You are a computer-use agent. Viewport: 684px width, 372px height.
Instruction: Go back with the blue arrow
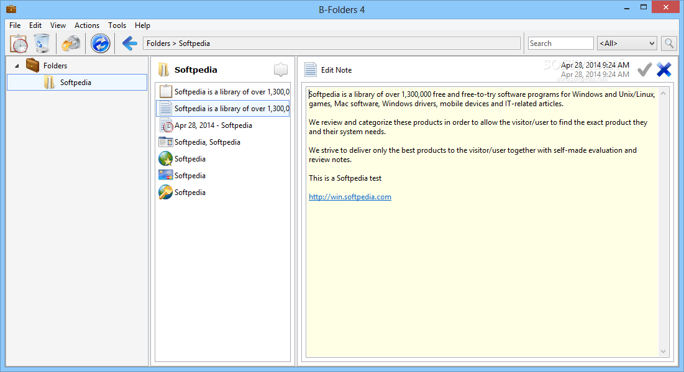[x=130, y=43]
